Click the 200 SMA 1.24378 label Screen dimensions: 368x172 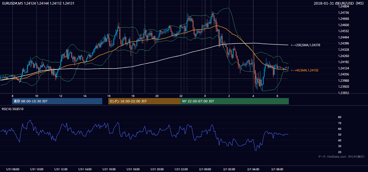point(306,45)
